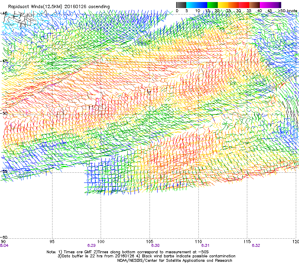Click the '-45' latitude axis label
The image size is (299, 263).
click(x=4, y=61)
